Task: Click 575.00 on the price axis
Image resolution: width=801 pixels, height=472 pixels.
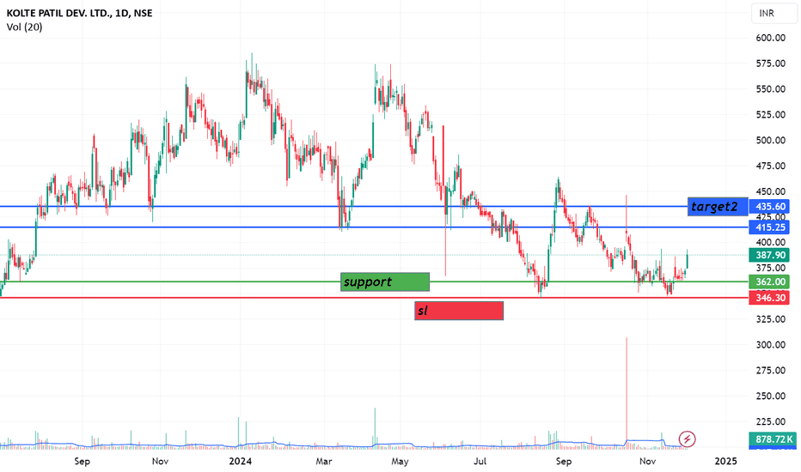Action: (770, 64)
